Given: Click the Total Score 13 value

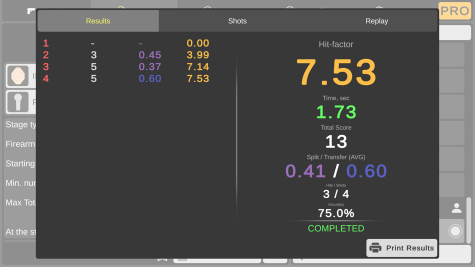Looking at the screenshot, I should point(336,141).
